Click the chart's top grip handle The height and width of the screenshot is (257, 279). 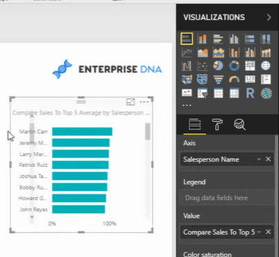pyautogui.click(x=81, y=102)
